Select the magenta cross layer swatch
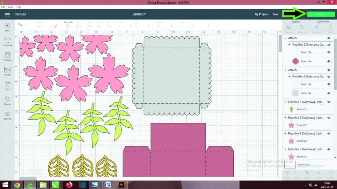The width and height of the screenshot is (337, 189). coord(296,61)
